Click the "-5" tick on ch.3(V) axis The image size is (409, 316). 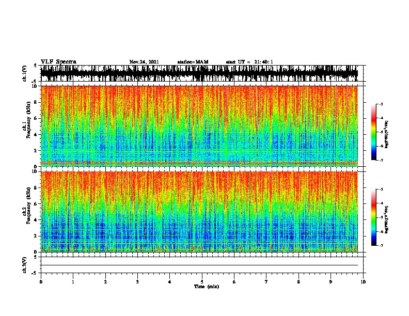35,273
